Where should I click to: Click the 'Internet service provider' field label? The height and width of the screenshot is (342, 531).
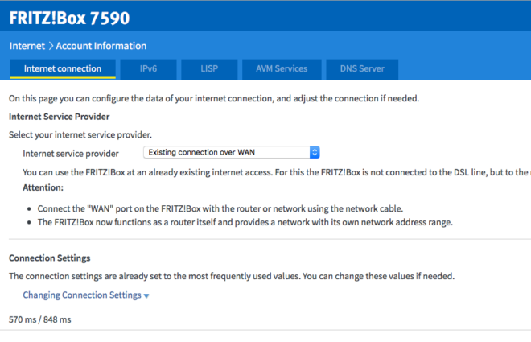coord(71,153)
